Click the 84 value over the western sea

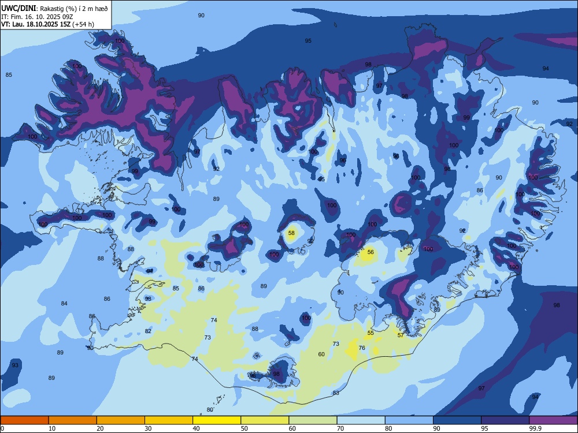pyautogui.click(x=64, y=304)
